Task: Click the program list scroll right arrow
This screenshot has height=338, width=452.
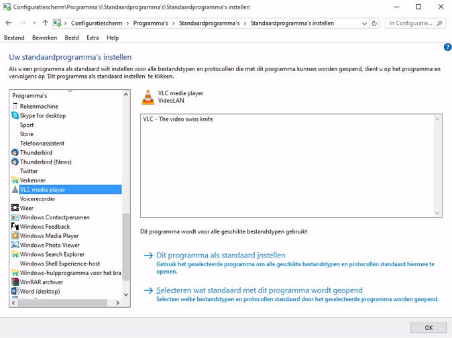Action: (117, 303)
